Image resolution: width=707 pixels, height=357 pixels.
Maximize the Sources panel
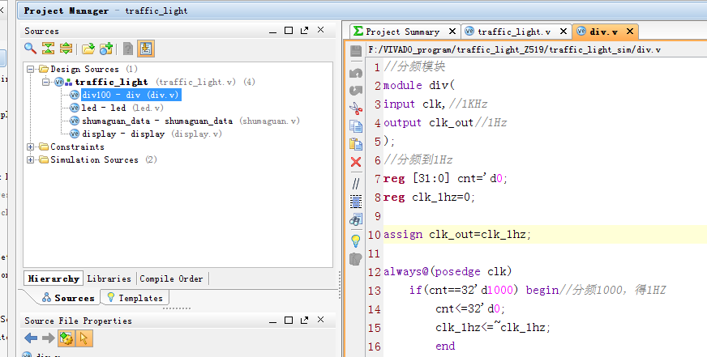[289, 30]
